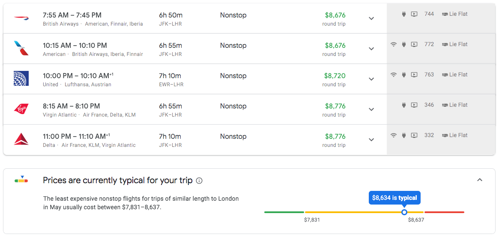Expand British Airways 7:55 AM flight details
The width and height of the screenshot is (499, 237).
click(x=371, y=18)
